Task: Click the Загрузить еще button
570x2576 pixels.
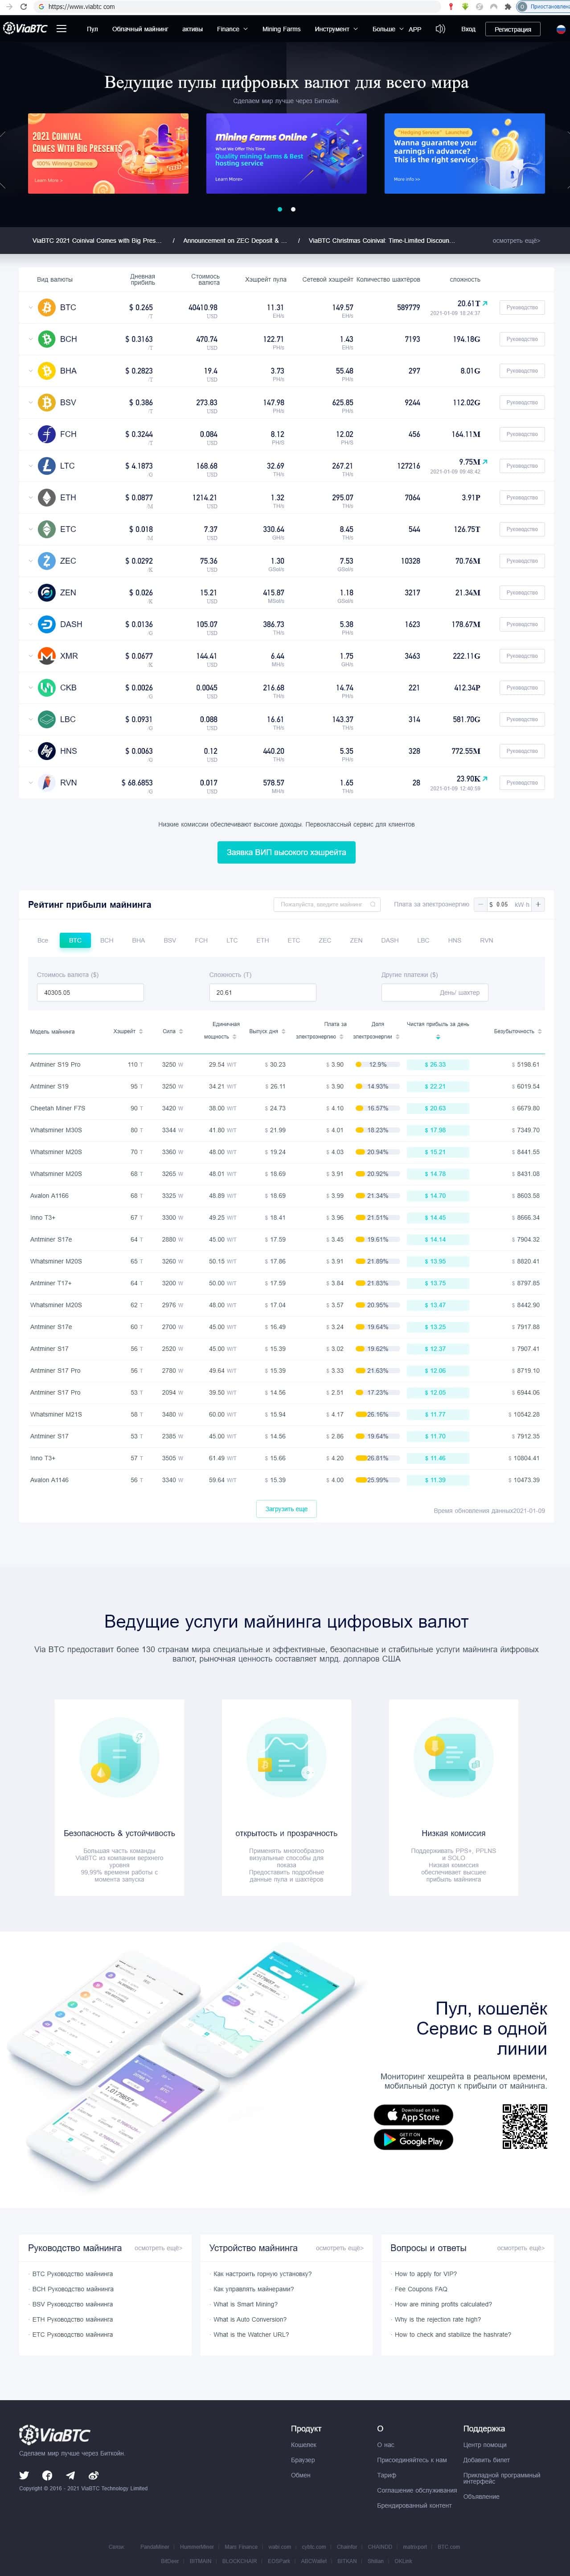Action: click(287, 1509)
